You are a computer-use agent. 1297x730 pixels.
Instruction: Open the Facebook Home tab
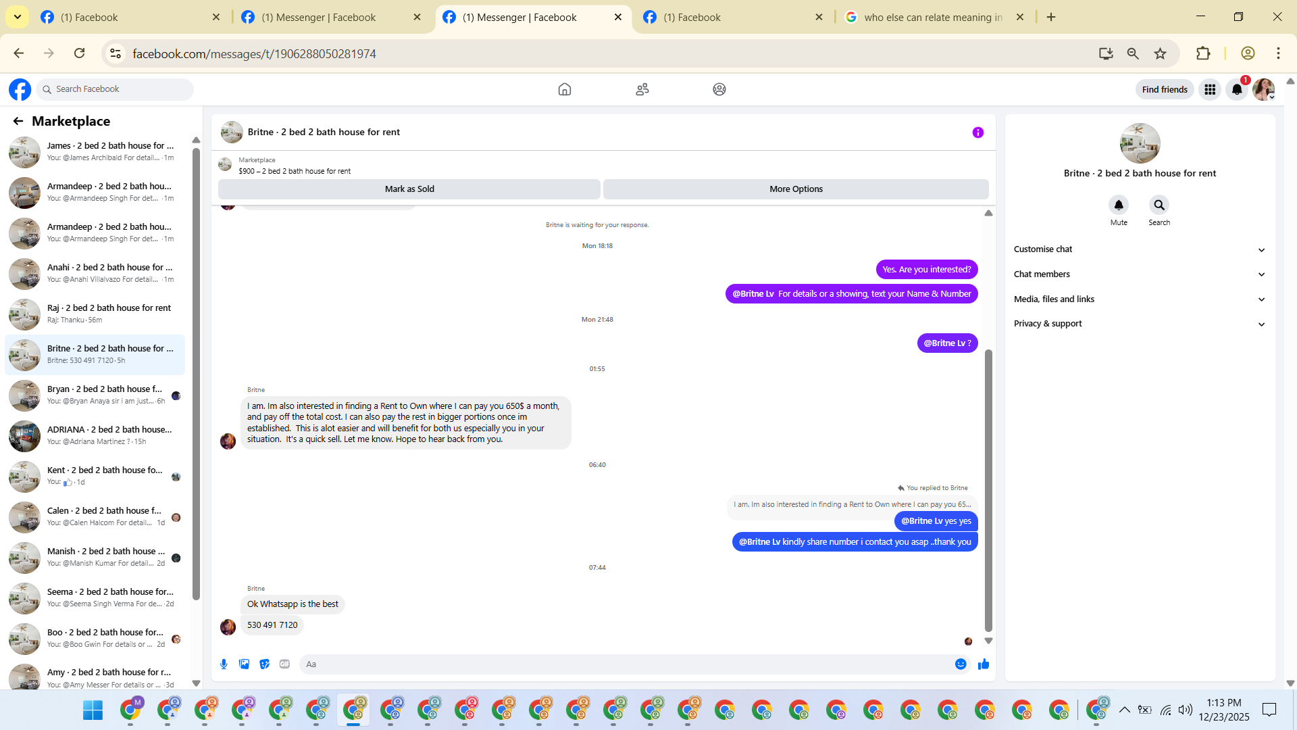tap(564, 89)
